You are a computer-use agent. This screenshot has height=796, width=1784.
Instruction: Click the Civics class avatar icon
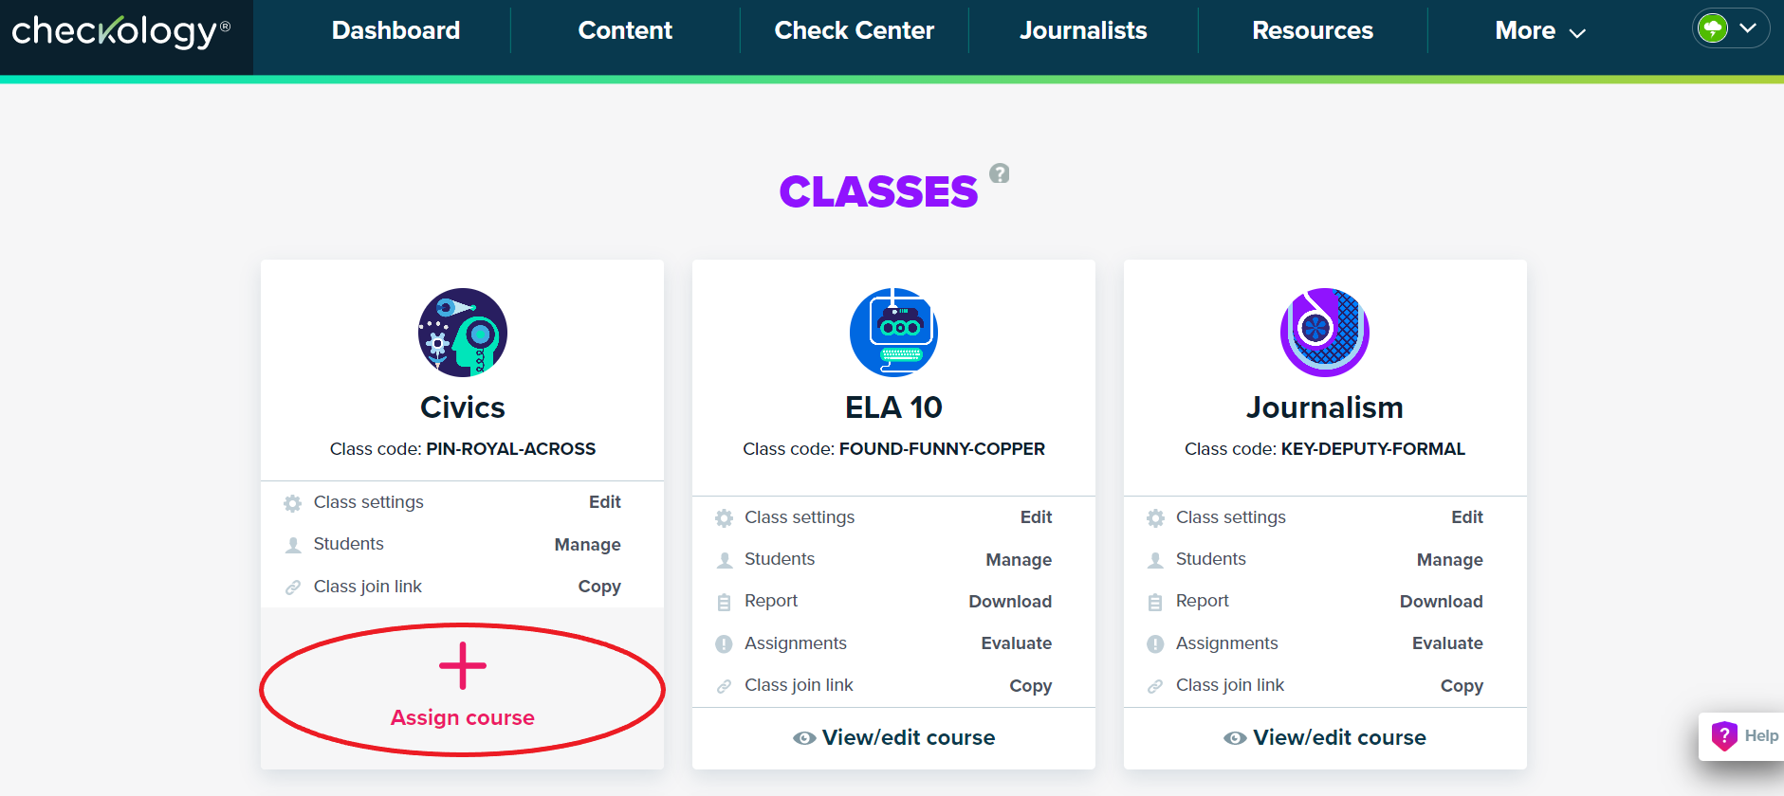click(x=463, y=333)
